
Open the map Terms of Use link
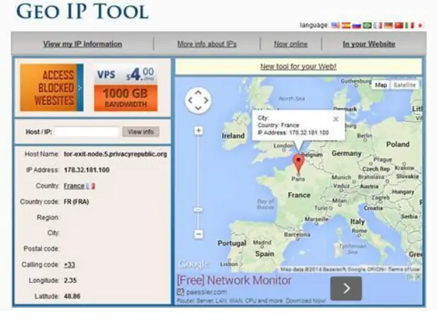coord(404,269)
